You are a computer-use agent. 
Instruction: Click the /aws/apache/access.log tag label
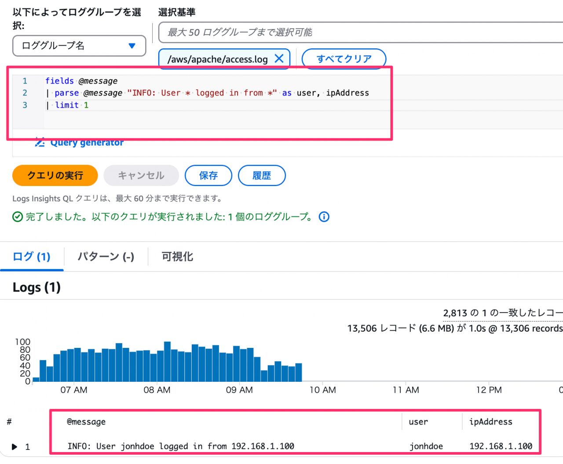(x=218, y=59)
